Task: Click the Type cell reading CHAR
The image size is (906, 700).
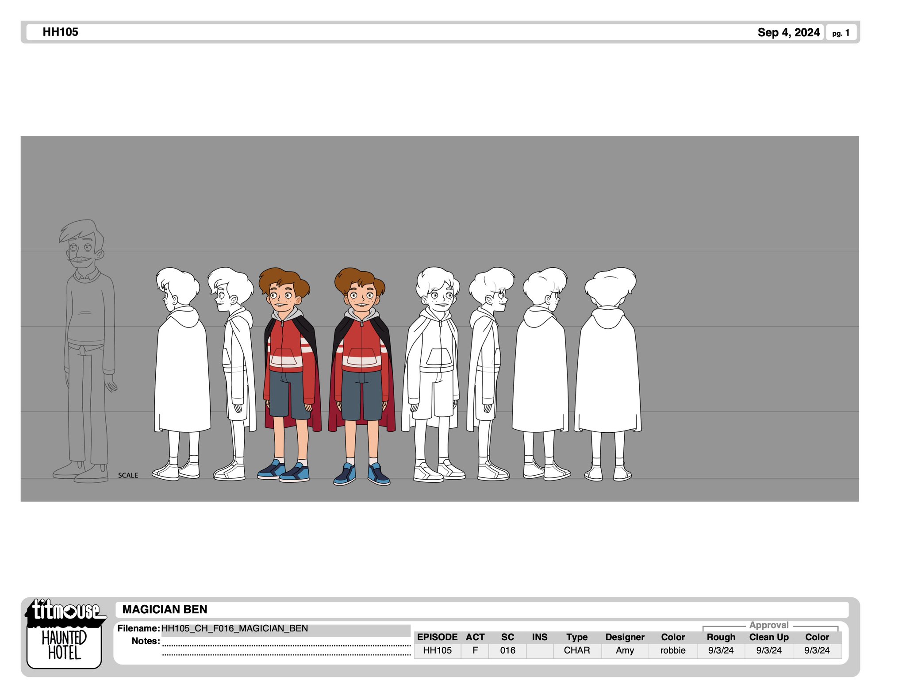Action: pos(577,650)
